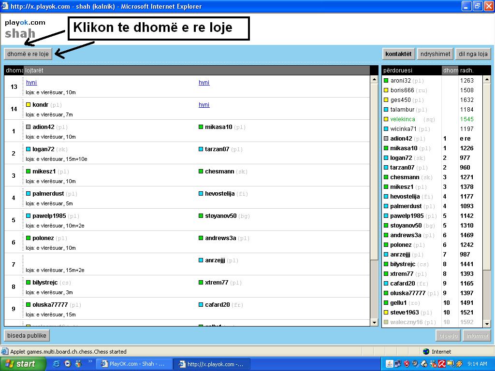Click blue icon beside talambur in user list
Viewport: 495px width, 371px height.
(x=386, y=110)
